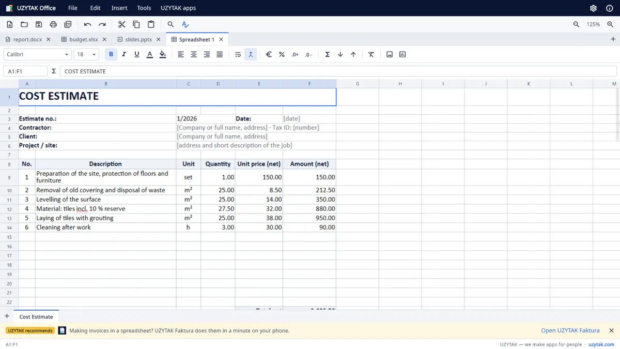Open the UZYTAK apps menu
Screen dimensions: 620x349
[178, 8]
